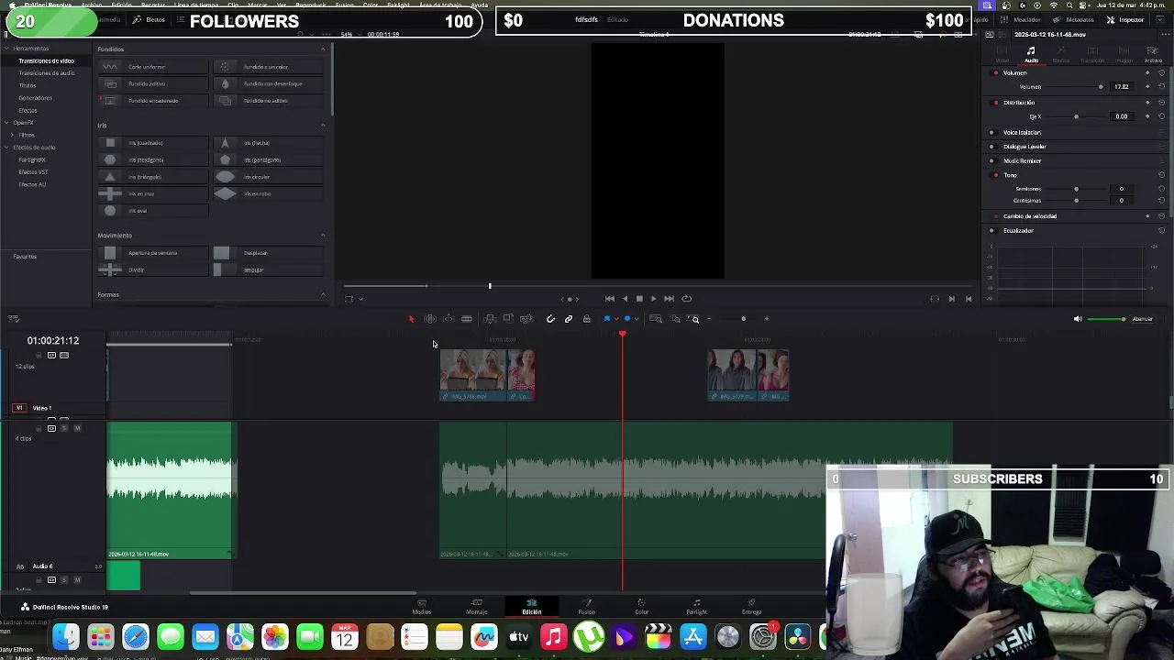The height and width of the screenshot is (660, 1174).
Task: Switch to the Color page
Action: click(x=642, y=607)
